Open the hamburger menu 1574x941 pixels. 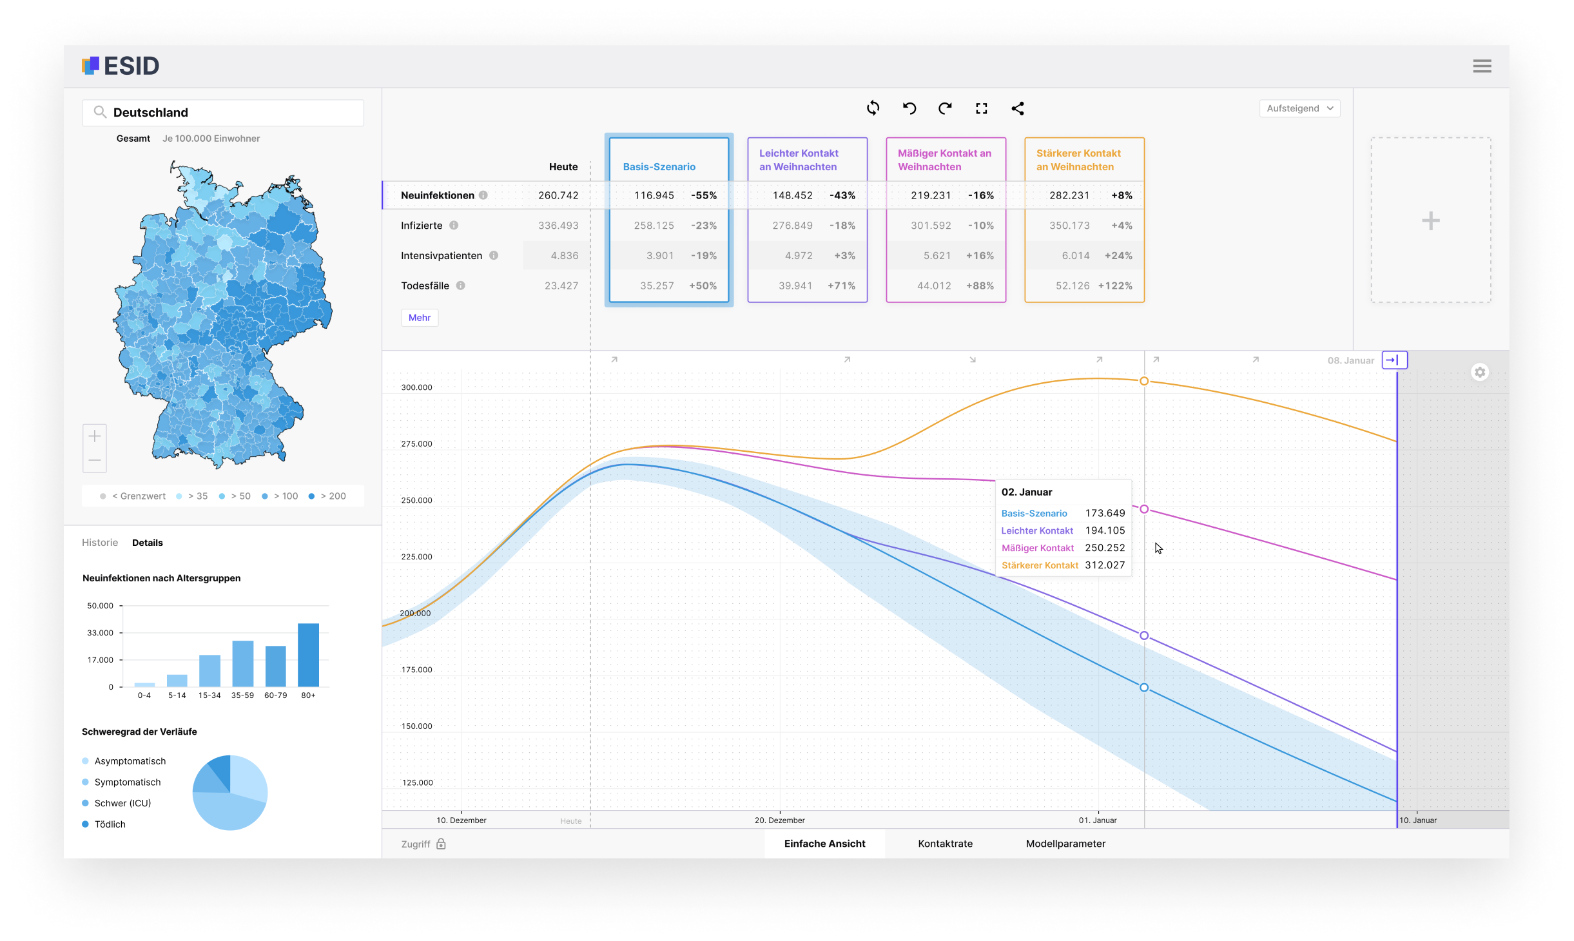click(1482, 66)
